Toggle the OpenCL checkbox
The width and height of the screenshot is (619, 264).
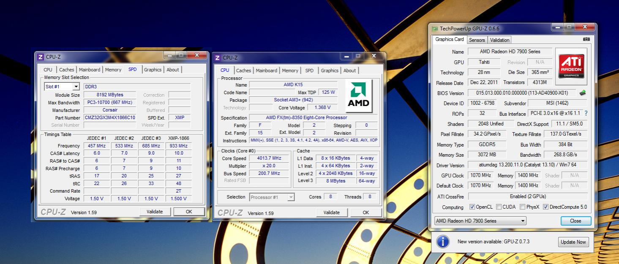[472, 207]
